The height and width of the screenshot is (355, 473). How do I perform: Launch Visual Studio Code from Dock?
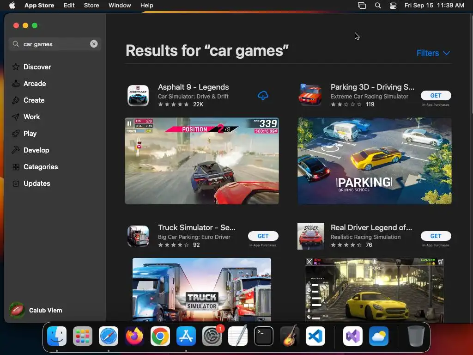315,336
